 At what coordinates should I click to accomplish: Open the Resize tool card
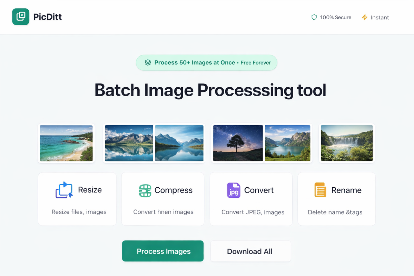click(77, 199)
